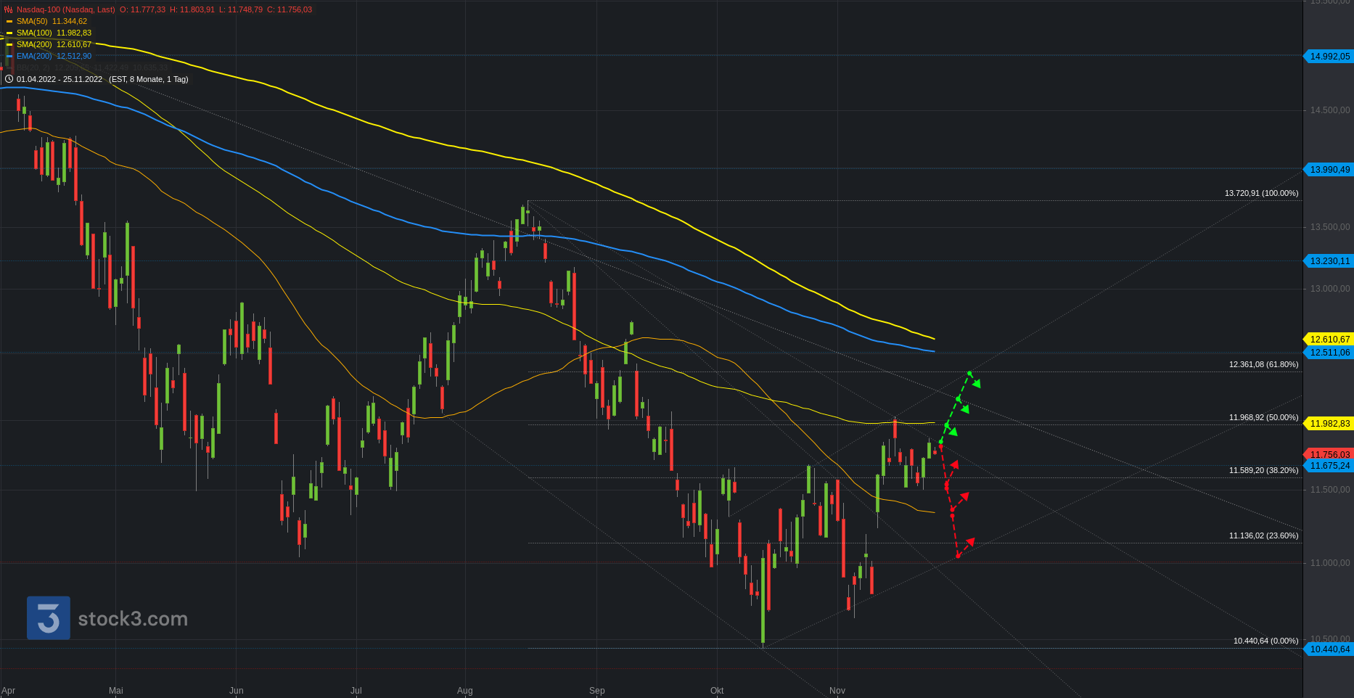Click the blue EMA(200) color dash
Screen dimensions: 1354x698
(9, 57)
